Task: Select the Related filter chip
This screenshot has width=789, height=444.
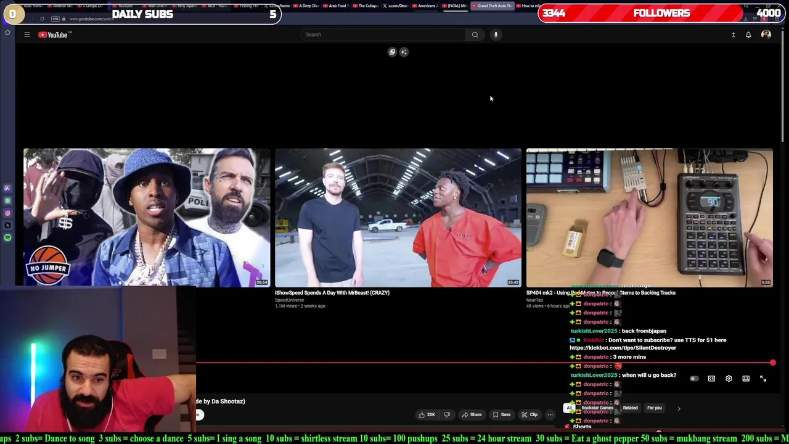Action: coord(630,408)
